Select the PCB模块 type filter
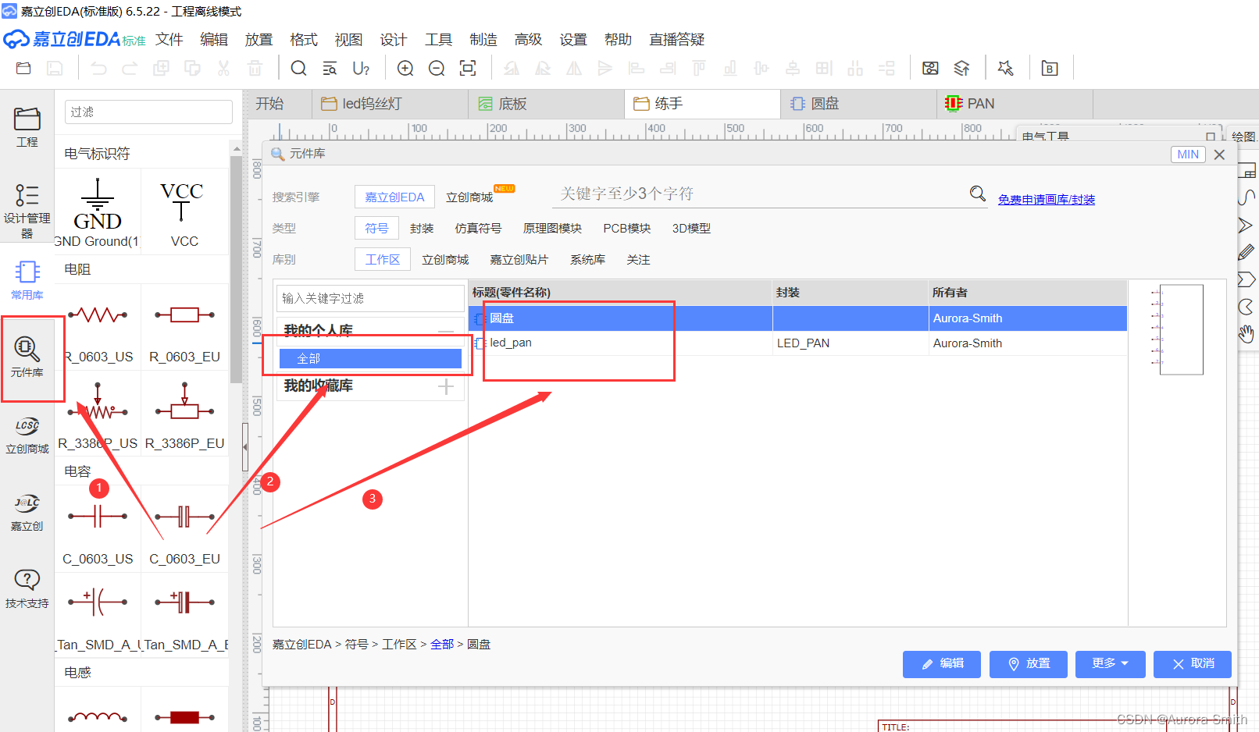Viewport: 1259px width, 732px height. pos(626,228)
